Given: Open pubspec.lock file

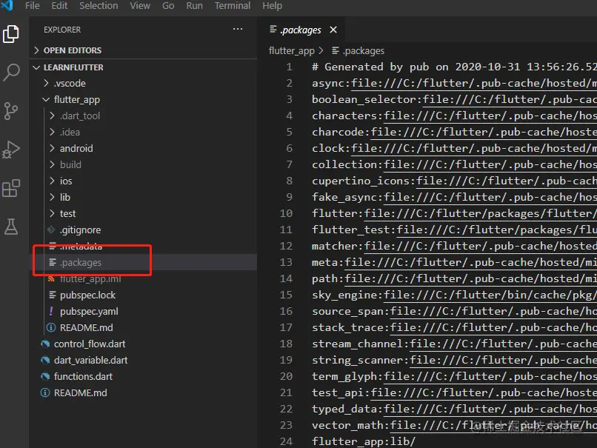Looking at the screenshot, I should [x=87, y=295].
